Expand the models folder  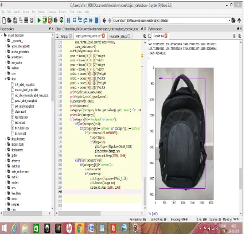[x=6, y=182]
